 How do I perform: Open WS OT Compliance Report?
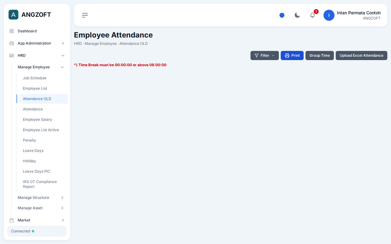pos(43,184)
